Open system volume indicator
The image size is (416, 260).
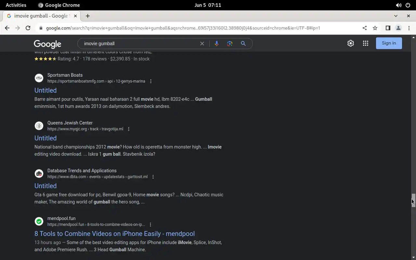[398, 5]
